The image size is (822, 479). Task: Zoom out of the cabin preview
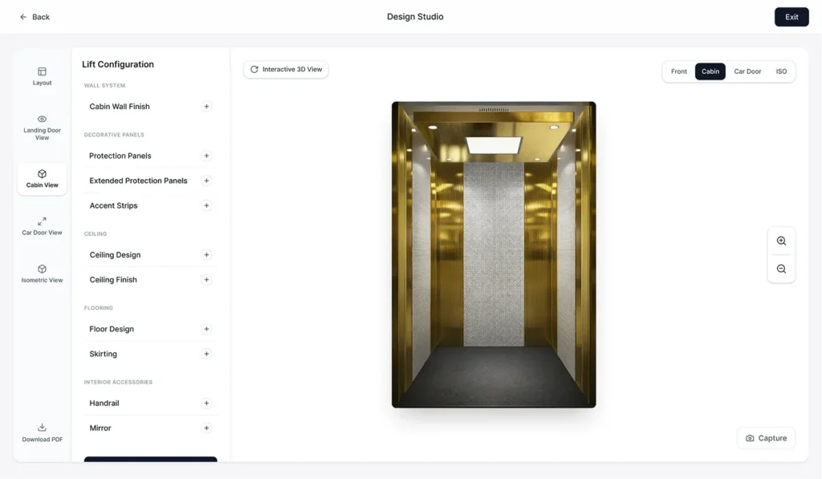pos(781,269)
